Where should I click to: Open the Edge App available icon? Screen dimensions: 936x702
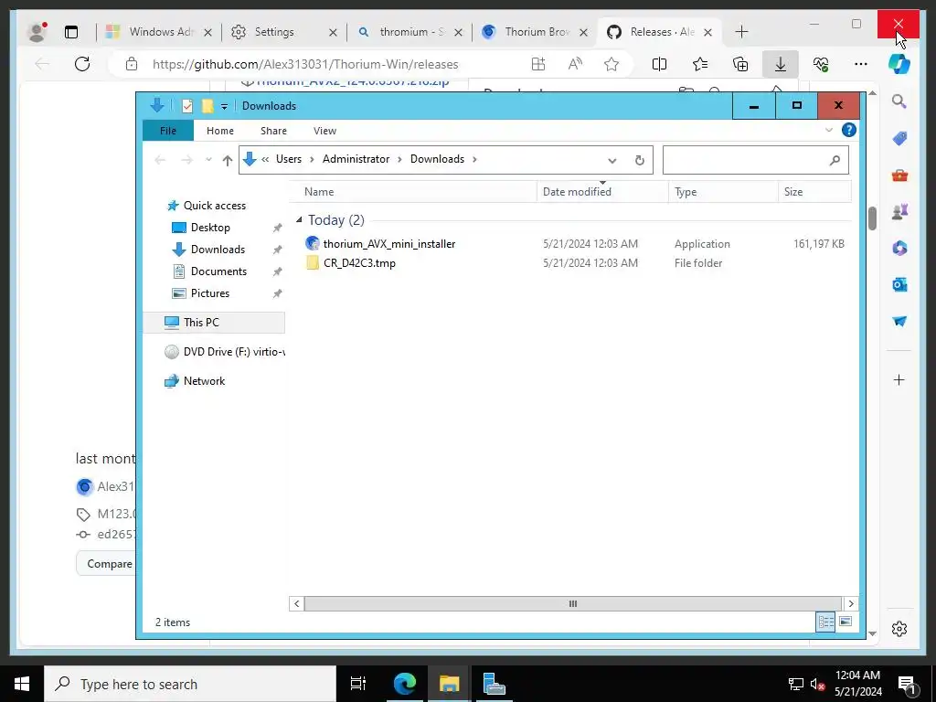538,64
